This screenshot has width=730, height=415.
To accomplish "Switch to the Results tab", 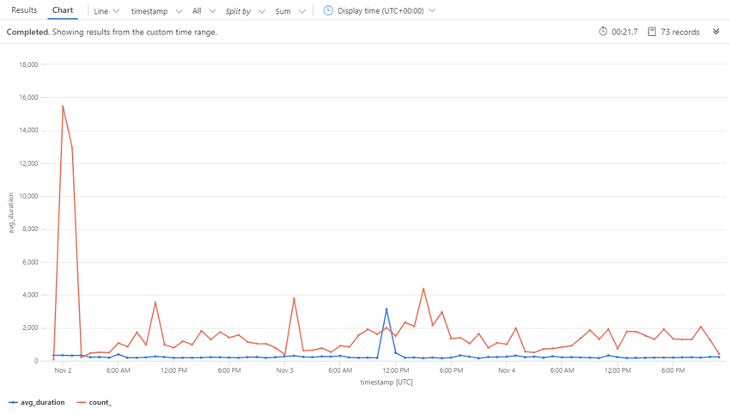I will [24, 10].
